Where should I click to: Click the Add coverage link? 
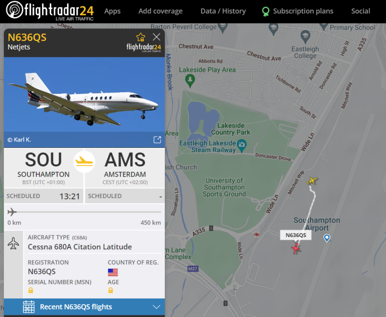click(x=160, y=11)
